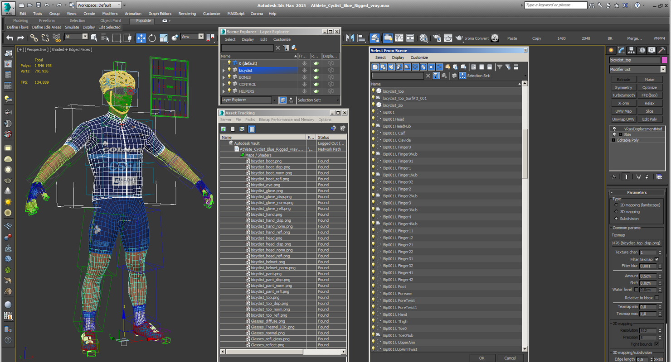Open the Modify command panel tab
This screenshot has height=362, width=671.
click(621, 50)
